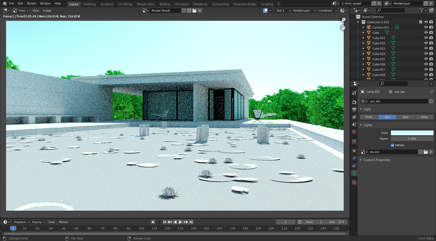
Task: Uncheck the Infinite checkbox for the sun lamp
Action: (x=392, y=145)
